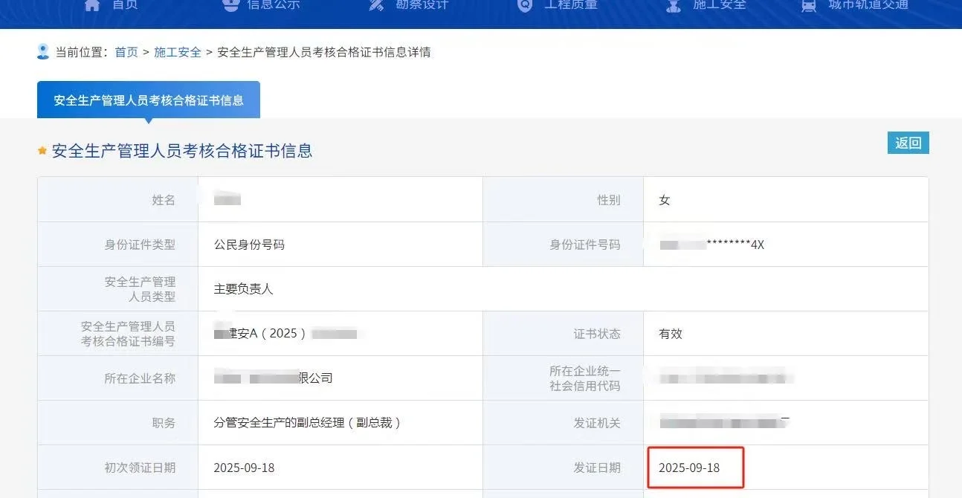Screen dimensions: 962x498
Task: Click the 初次领证日期 label cell
Action: (118, 467)
